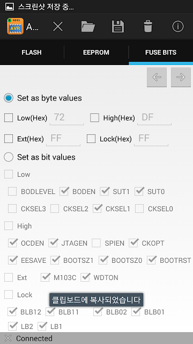The width and height of the screenshot is (193, 344).
Task: Switch to the EEPROM tab
Action: pyautogui.click(x=96, y=53)
